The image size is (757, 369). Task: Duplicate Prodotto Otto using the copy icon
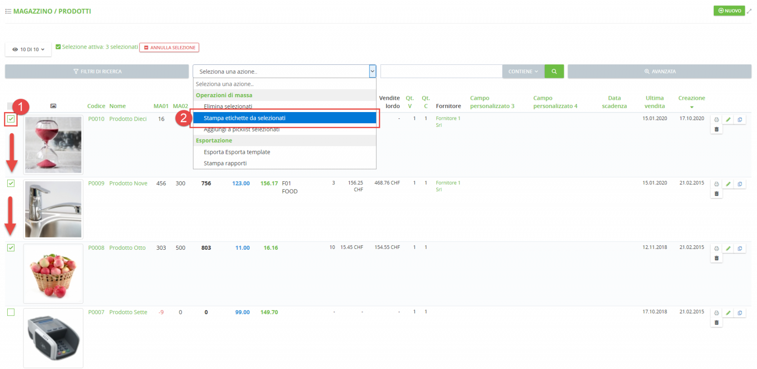[x=740, y=248]
